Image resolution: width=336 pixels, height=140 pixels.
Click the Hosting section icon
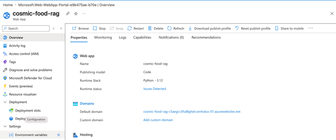tap(75, 135)
